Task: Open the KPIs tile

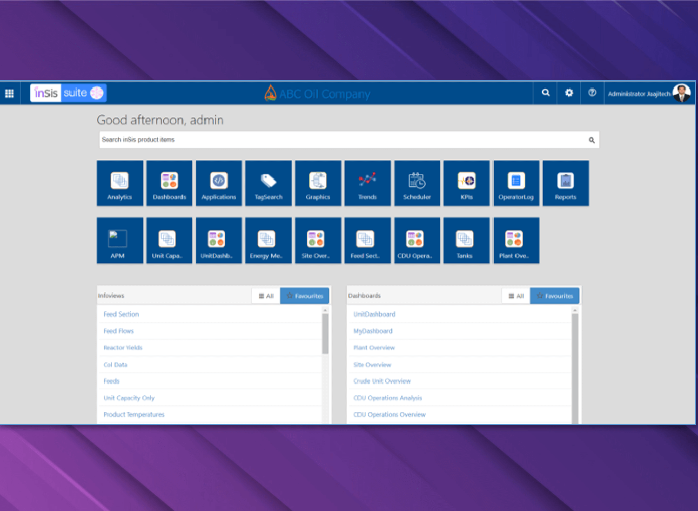Action: click(x=466, y=183)
